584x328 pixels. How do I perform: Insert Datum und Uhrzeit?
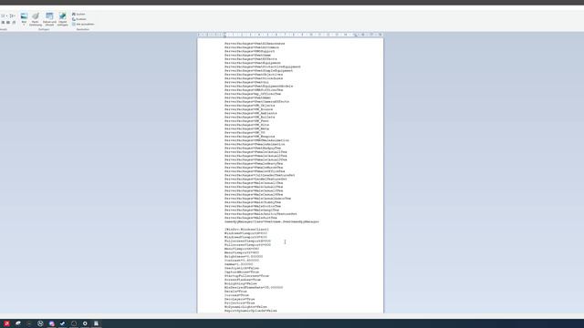[x=49, y=19]
